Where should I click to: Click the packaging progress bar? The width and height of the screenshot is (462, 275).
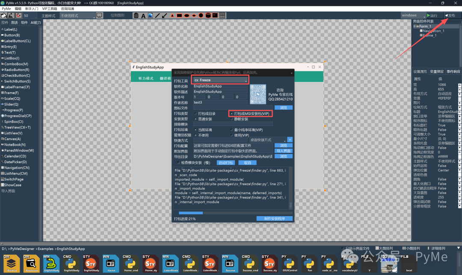[235, 213]
